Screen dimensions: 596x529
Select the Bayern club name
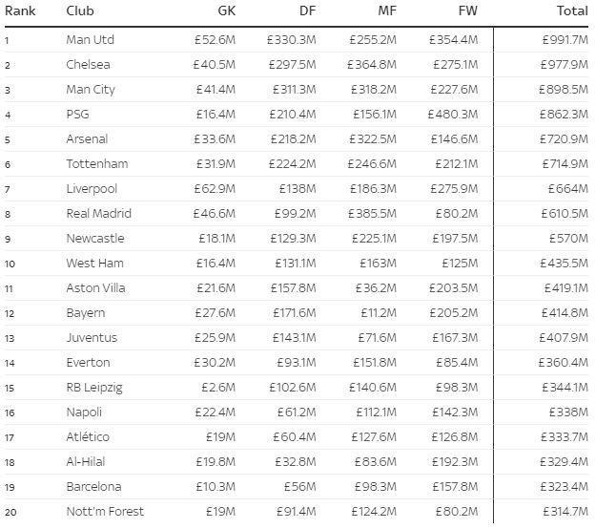[86, 313]
